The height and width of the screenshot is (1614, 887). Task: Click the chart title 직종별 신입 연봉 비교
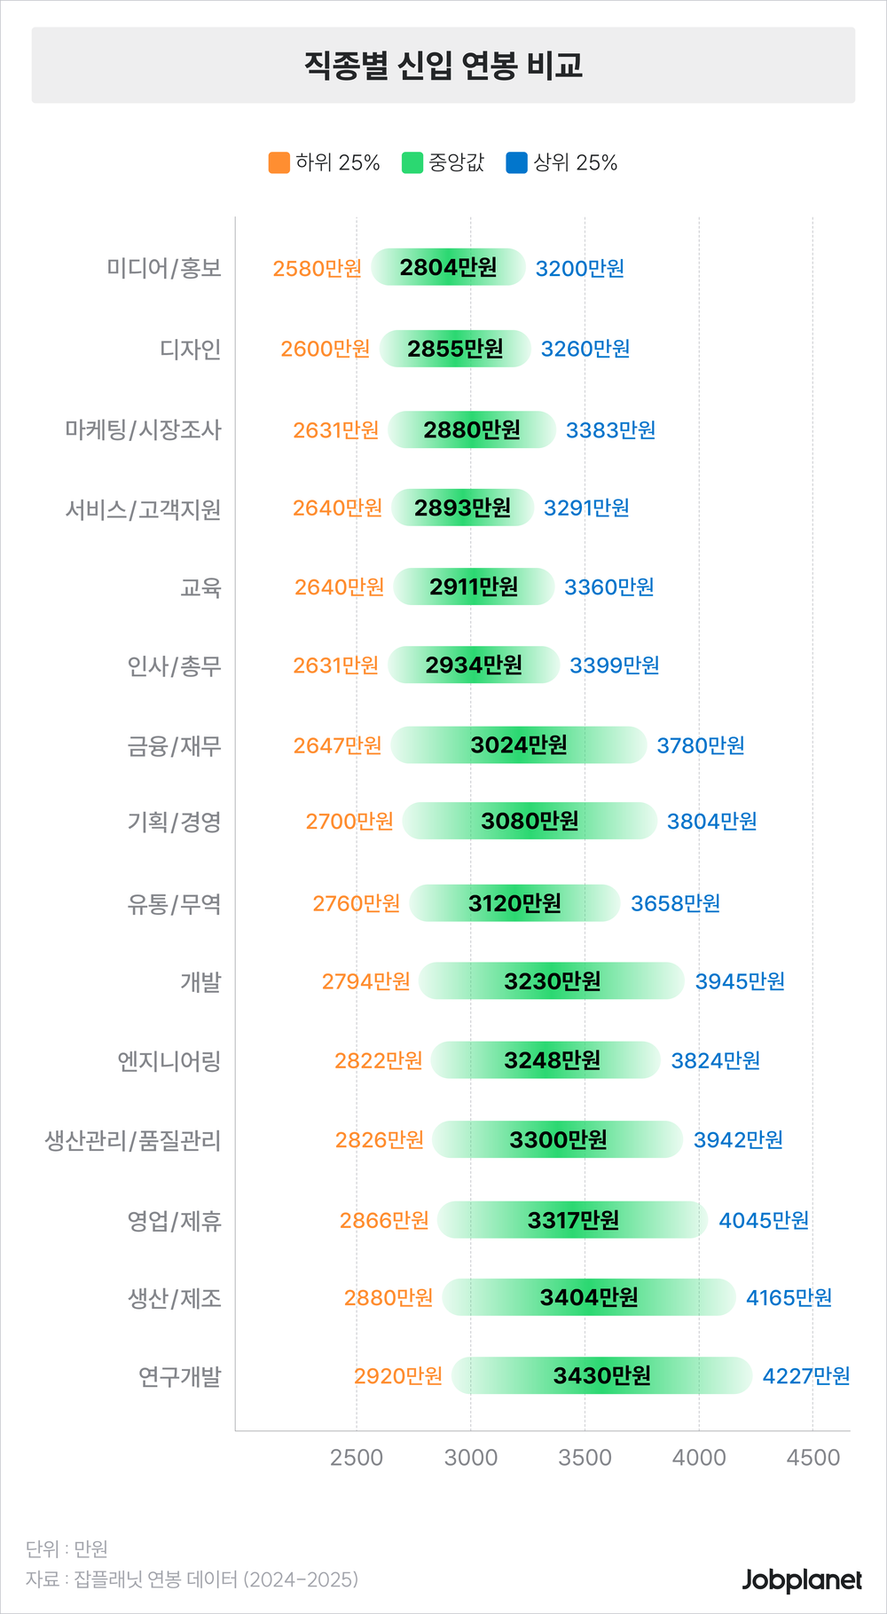[x=443, y=66]
